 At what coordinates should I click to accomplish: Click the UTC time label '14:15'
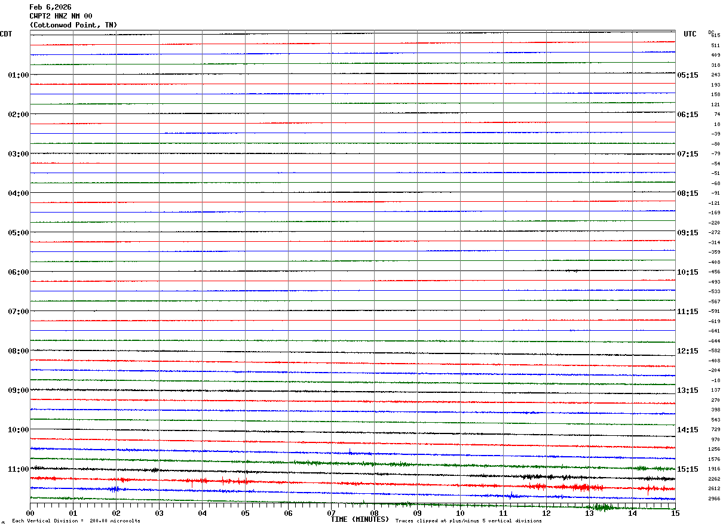[688, 430]
